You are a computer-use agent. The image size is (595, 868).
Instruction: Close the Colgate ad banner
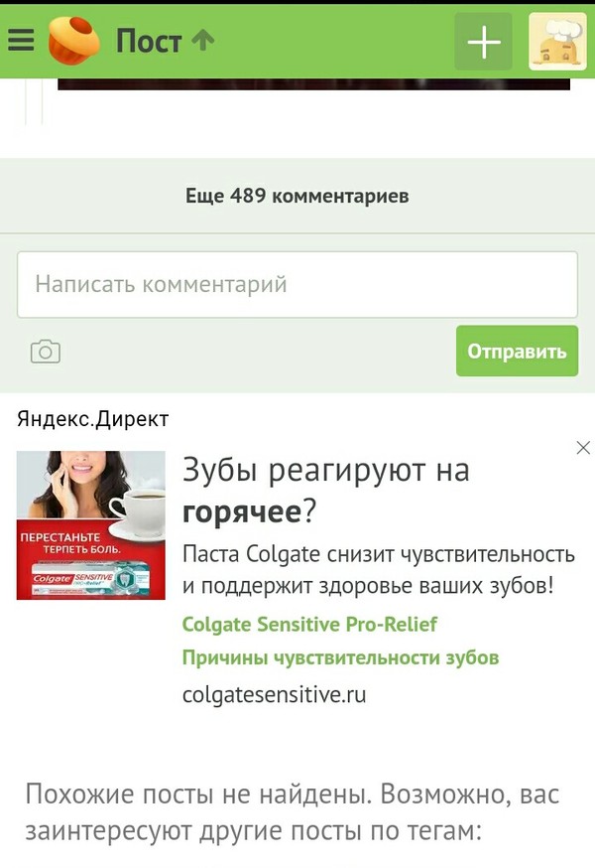click(583, 448)
